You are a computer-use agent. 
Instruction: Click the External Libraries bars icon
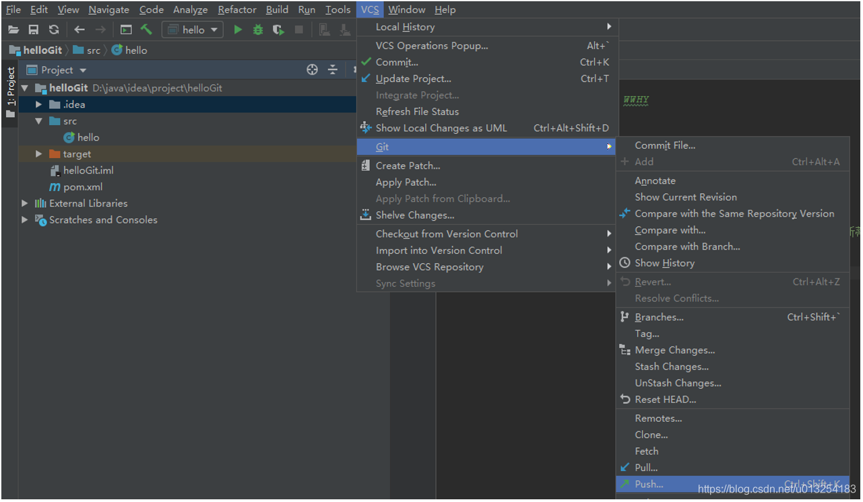point(40,203)
